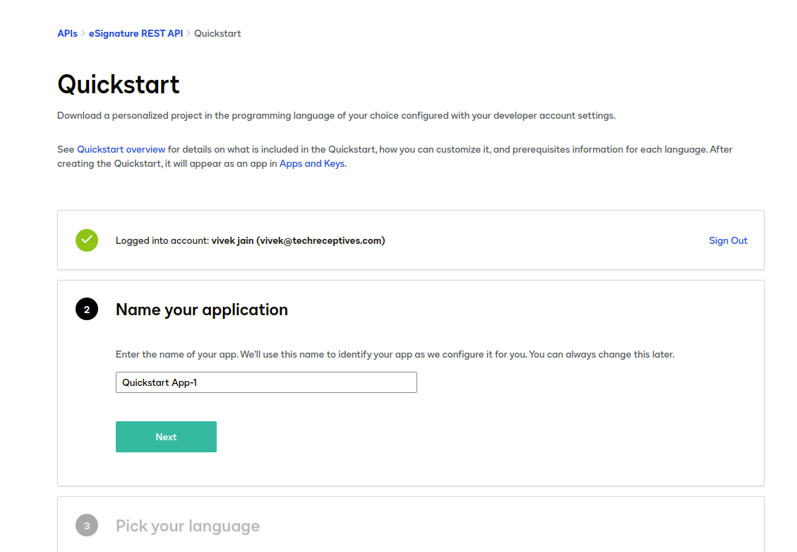Click the breadcrumb chevron after APIs
This screenshot has width=797, height=552.
(83, 34)
